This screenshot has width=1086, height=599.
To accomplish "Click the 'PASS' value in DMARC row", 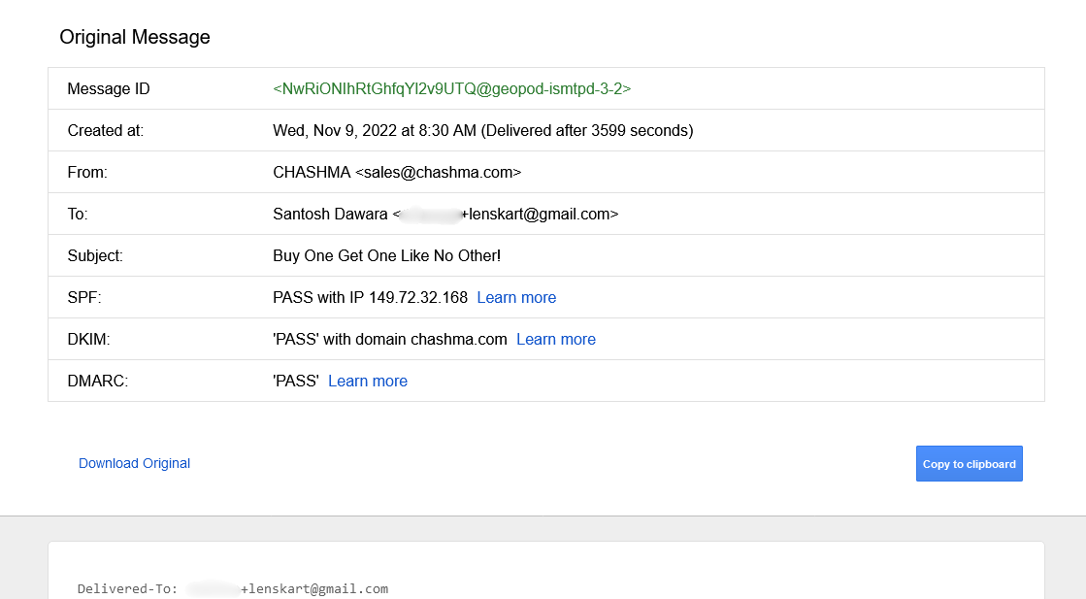I will (296, 381).
